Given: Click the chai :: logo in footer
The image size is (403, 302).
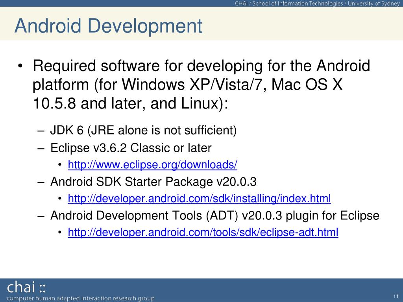Looking at the screenshot, I should (x=26, y=287).
